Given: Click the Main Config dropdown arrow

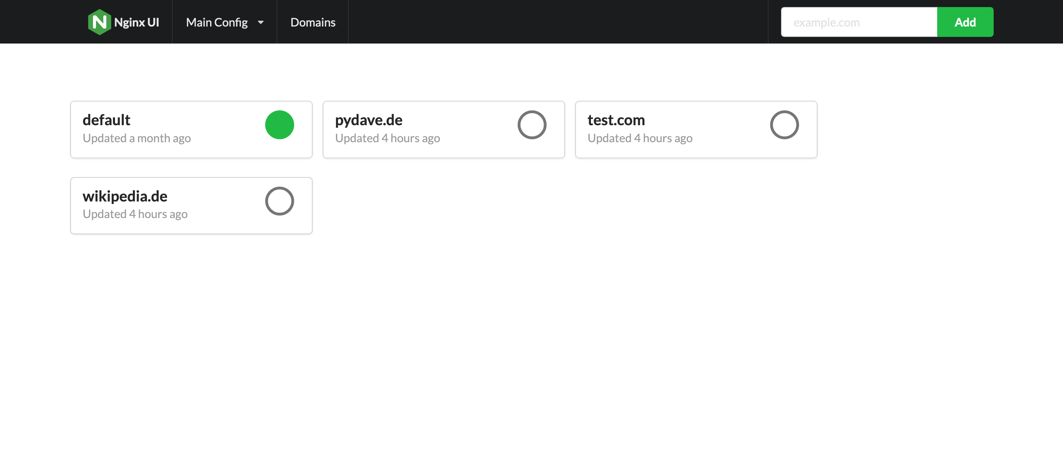Looking at the screenshot, I should point(261,22).
